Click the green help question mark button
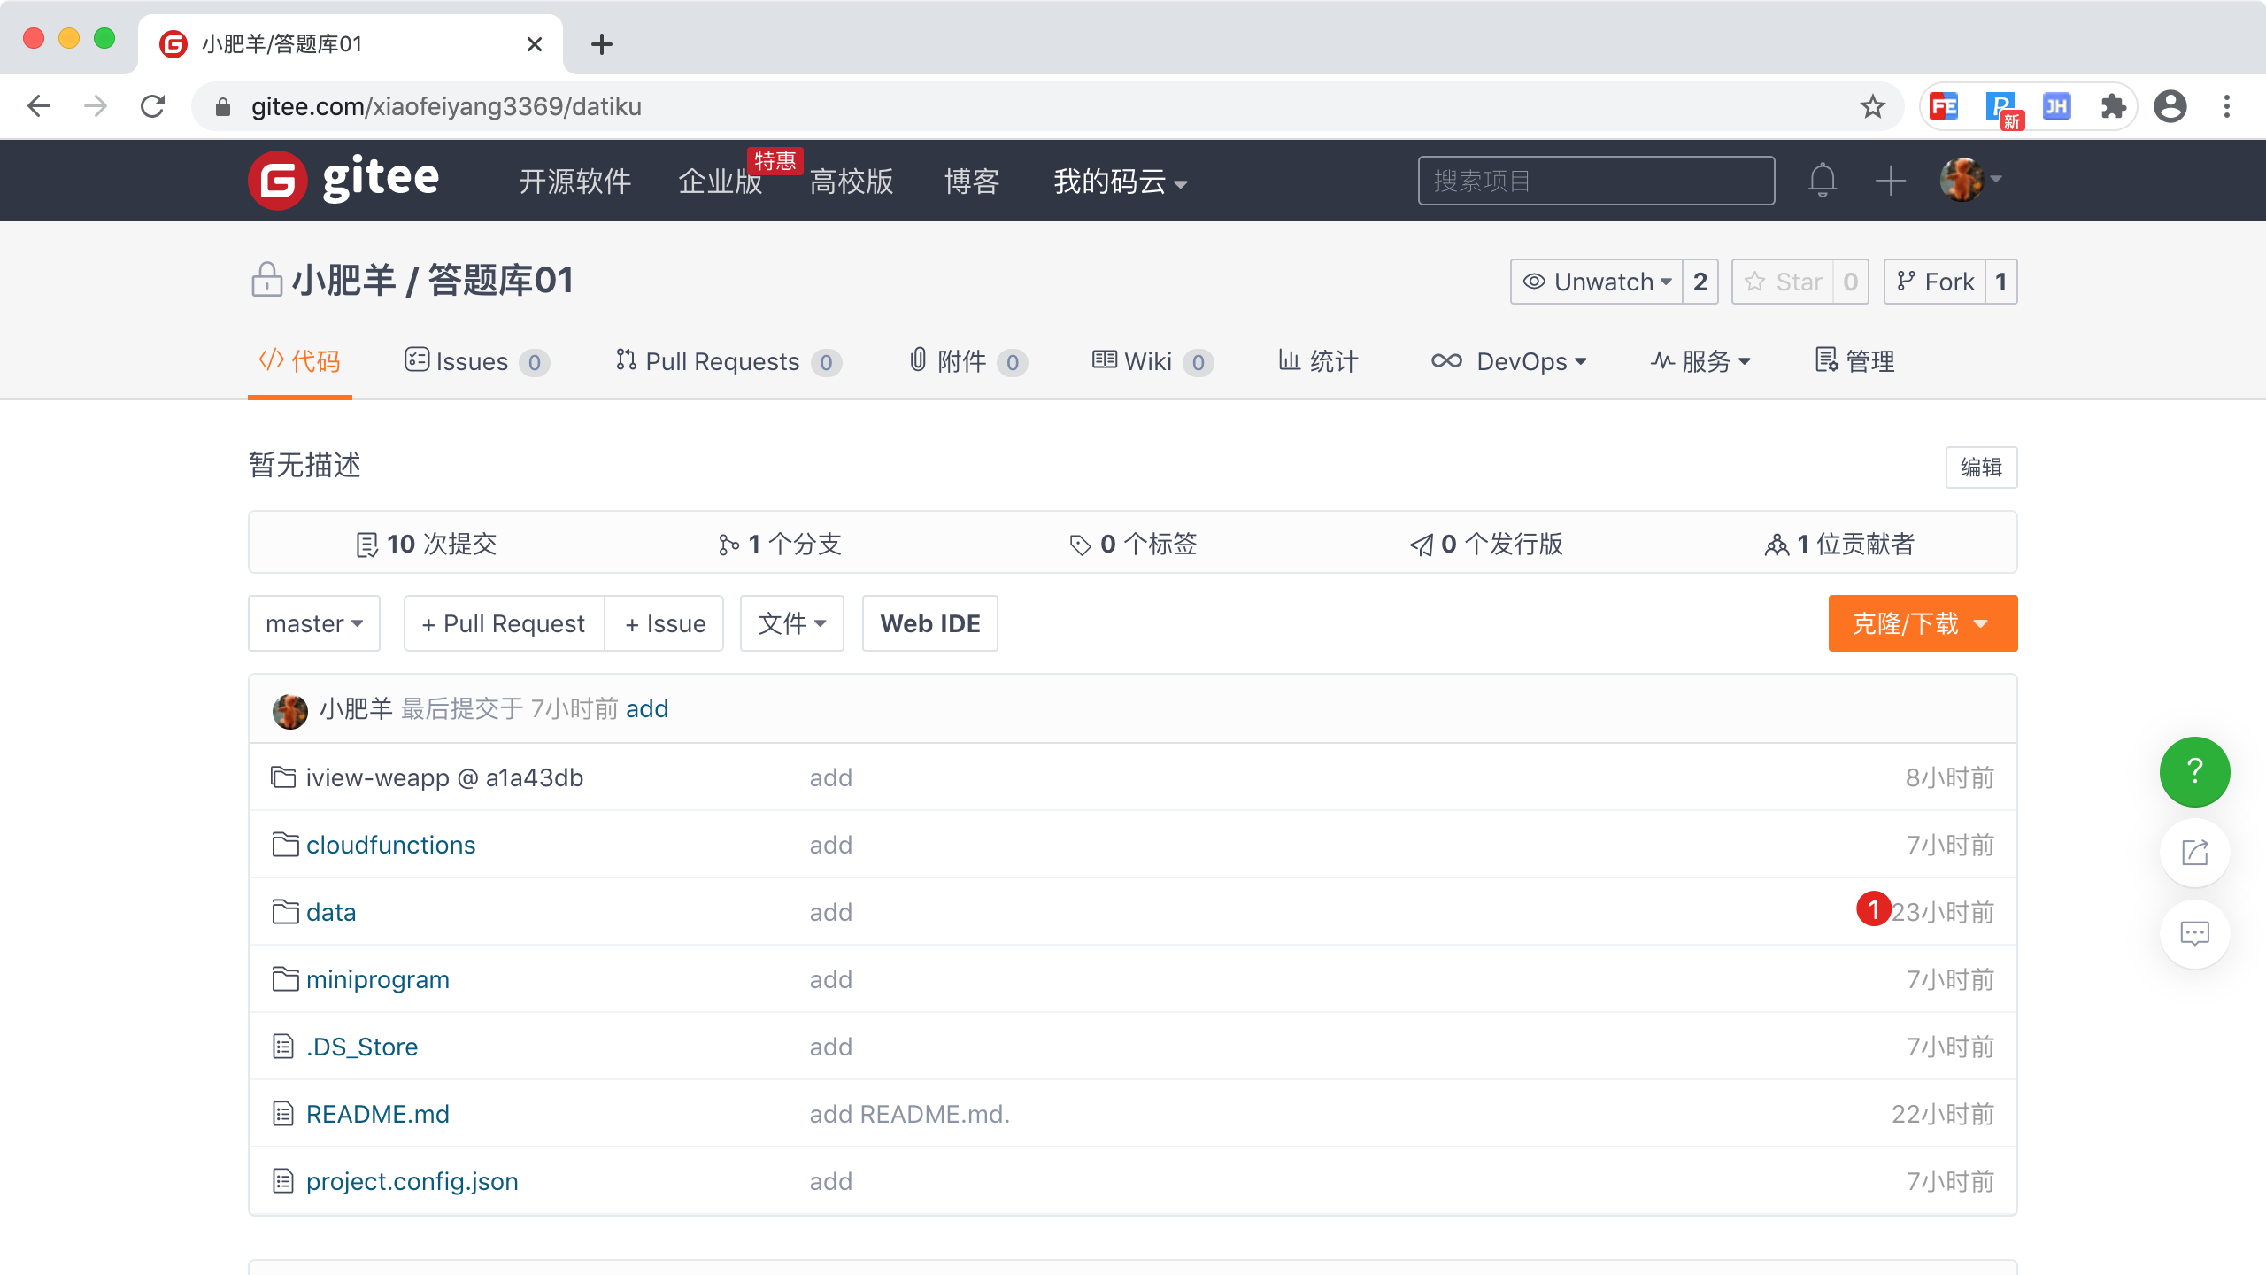The image size is (2266, 1275). [2194, 771]
